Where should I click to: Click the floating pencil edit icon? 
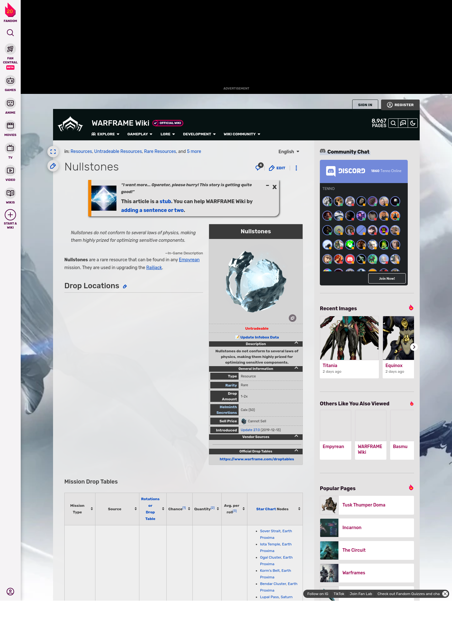53,166
